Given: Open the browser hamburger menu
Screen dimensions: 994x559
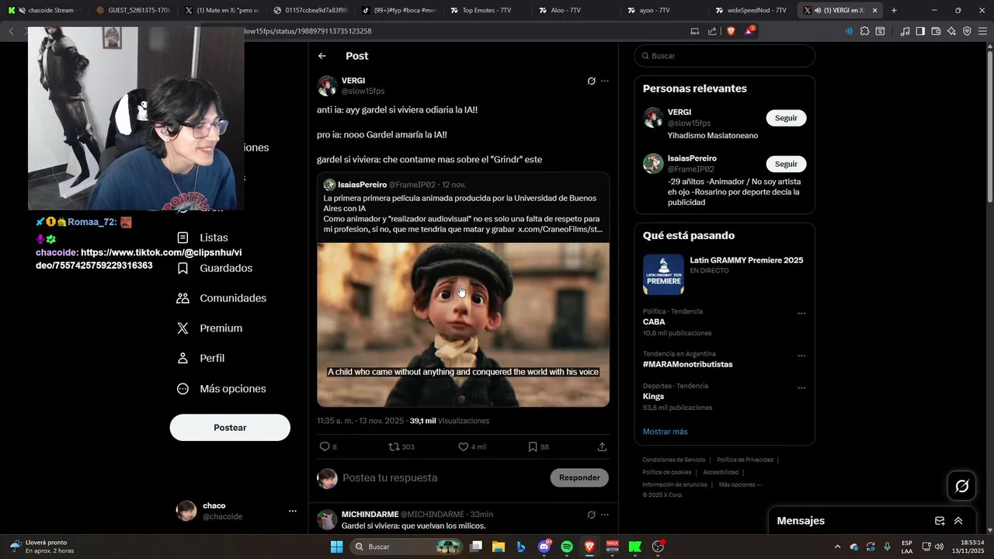Looking at the screenshot, I should (983, 31).
